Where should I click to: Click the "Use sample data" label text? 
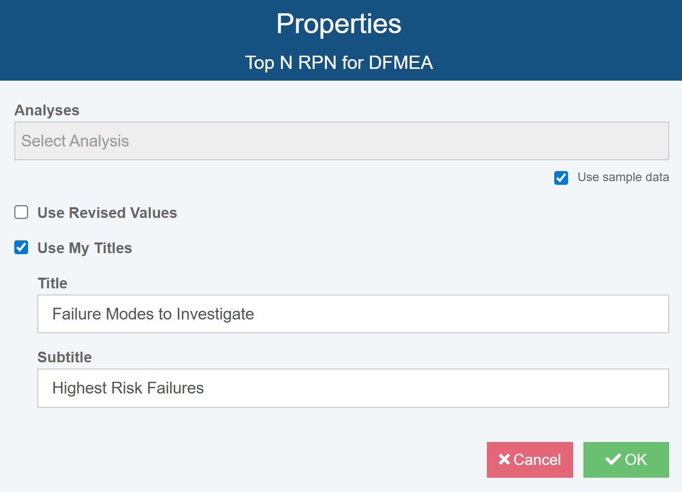click(623, 177)
